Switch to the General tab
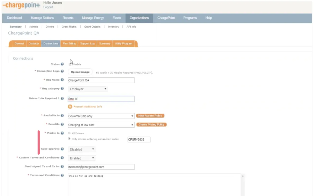 click(19, 44)
